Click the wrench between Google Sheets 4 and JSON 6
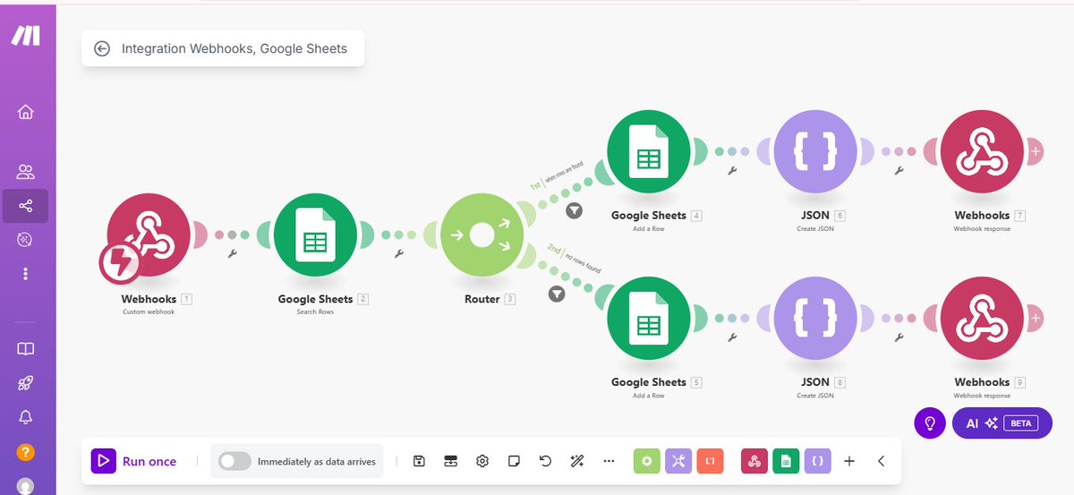 click(x=732, y=170)
